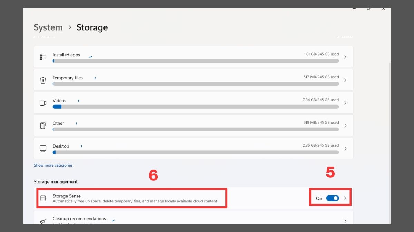Click the Cleanup recommendations broom icon
The height and width of the screenshot is (232, 414).
43,221
